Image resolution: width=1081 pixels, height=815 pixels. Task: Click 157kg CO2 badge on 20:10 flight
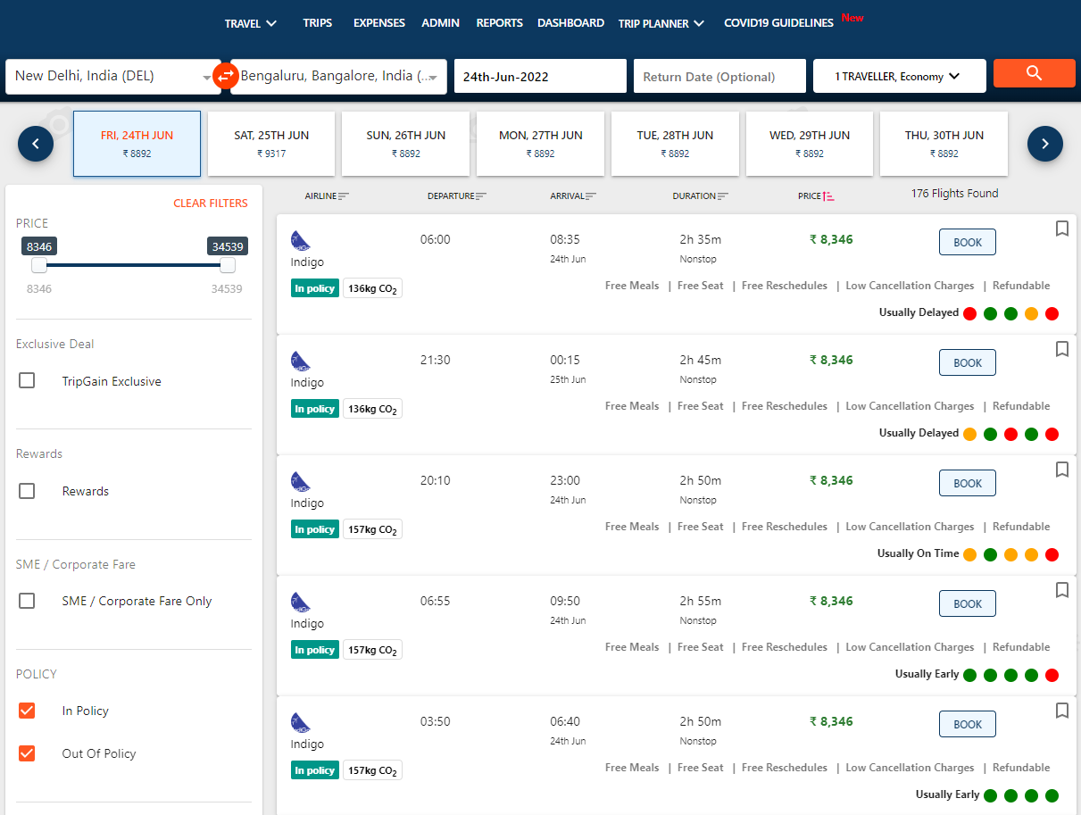click(x=372, y=529)
